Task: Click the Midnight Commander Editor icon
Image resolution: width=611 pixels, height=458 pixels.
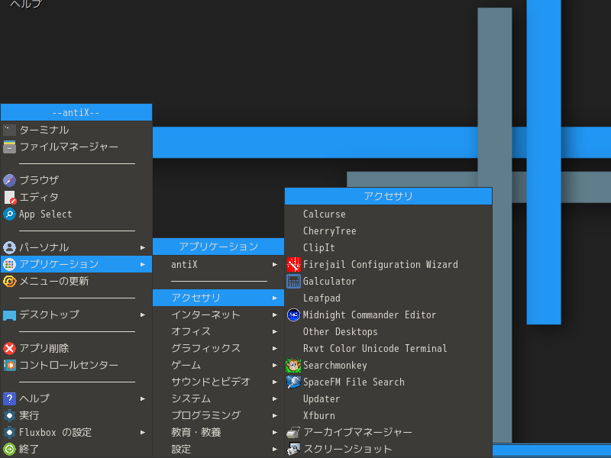Action: pos(293,314)
